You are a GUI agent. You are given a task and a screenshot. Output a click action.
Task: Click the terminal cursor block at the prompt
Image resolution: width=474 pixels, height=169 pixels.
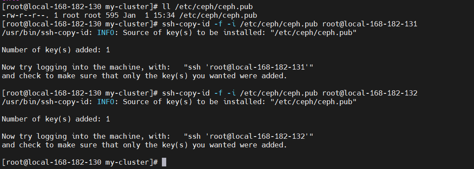point(164,162)
